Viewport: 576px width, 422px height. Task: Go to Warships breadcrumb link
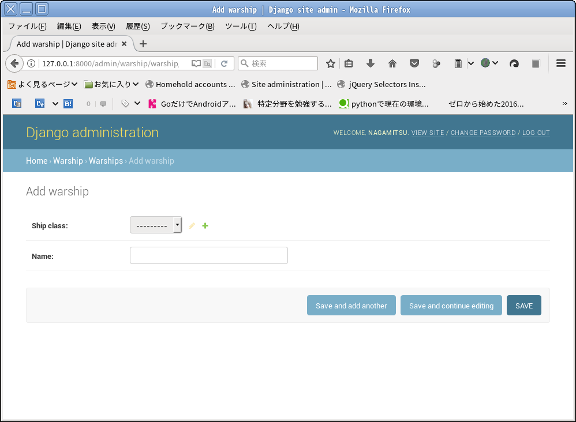[x=106, y=161]
